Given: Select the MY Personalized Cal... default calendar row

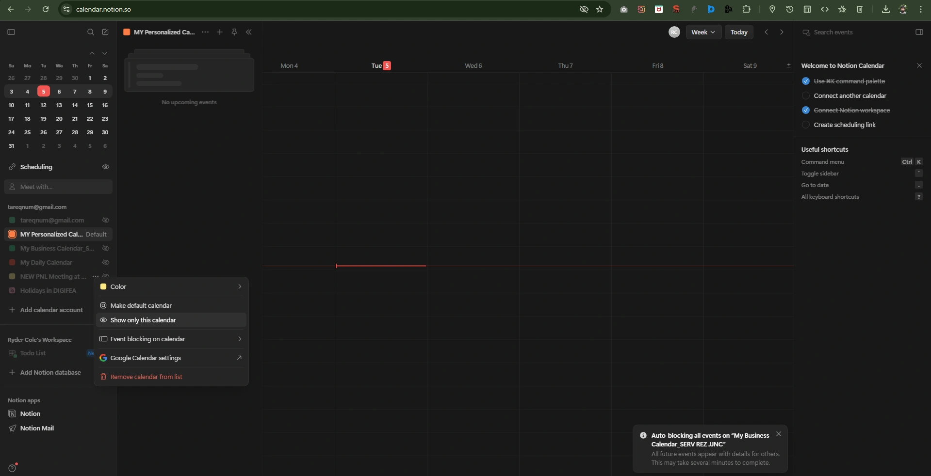Looking at the screenshot, I should pos(58,234).
